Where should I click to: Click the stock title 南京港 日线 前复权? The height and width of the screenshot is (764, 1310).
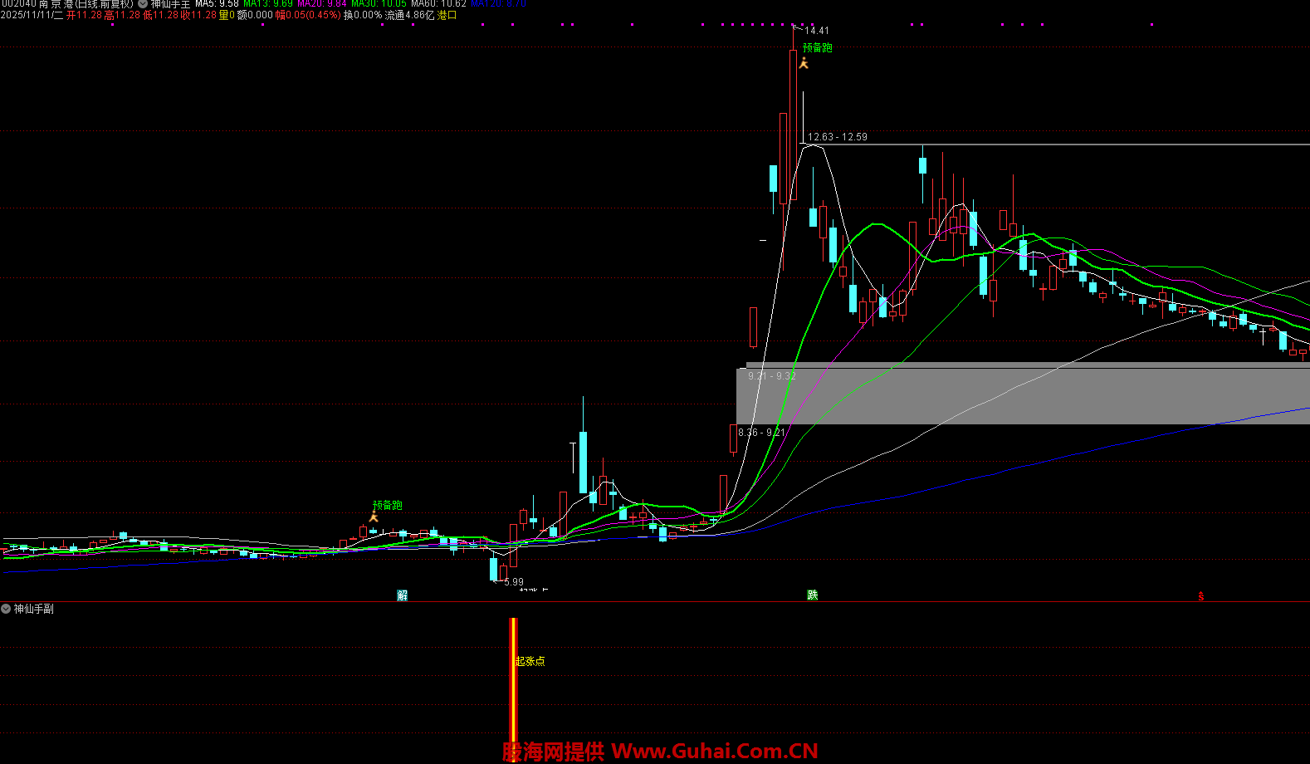[x=86, y=4]
